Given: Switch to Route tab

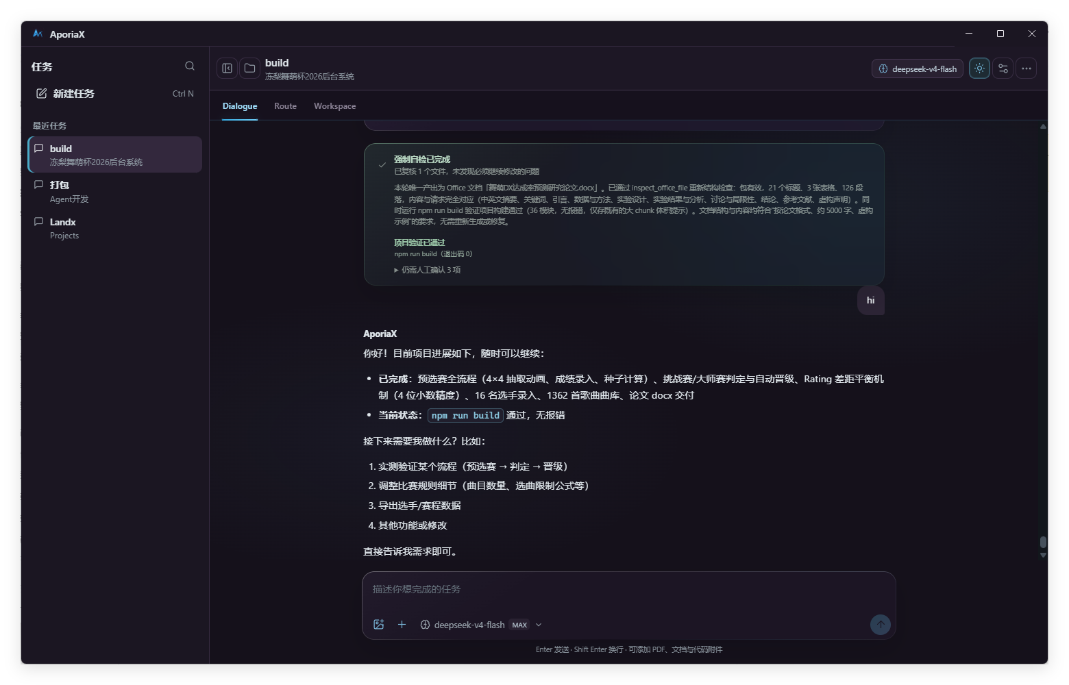Looking at the screenshot, I should click(x=285, y=106).
